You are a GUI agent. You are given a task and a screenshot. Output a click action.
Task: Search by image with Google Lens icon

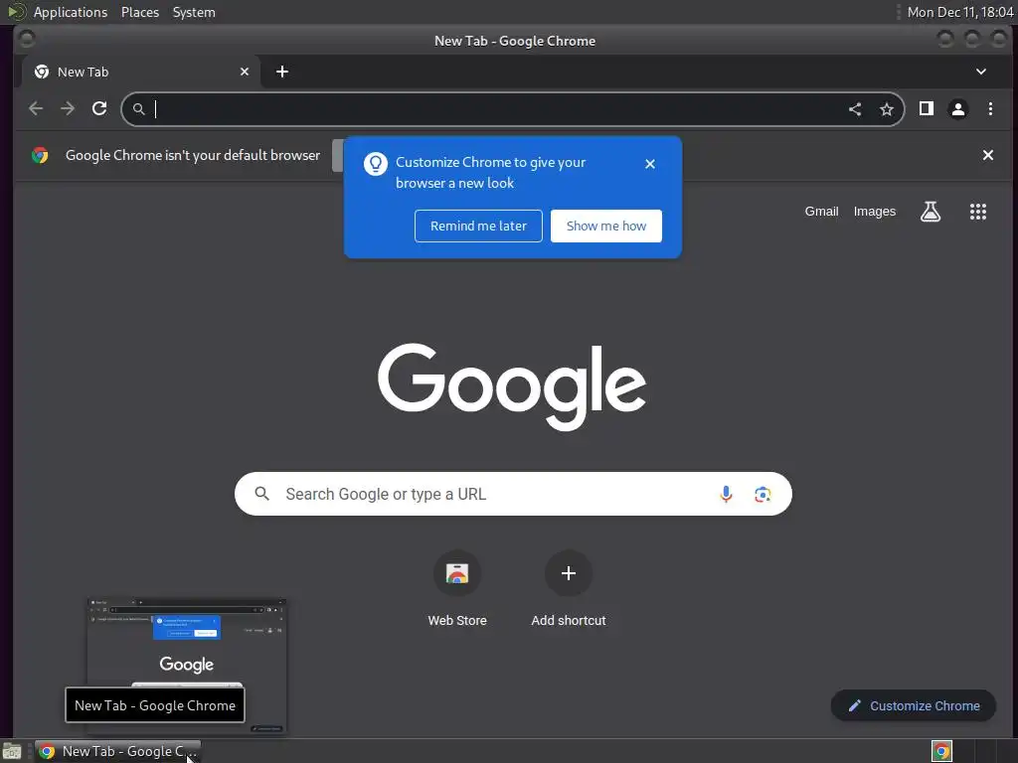[x=763, y=495]
